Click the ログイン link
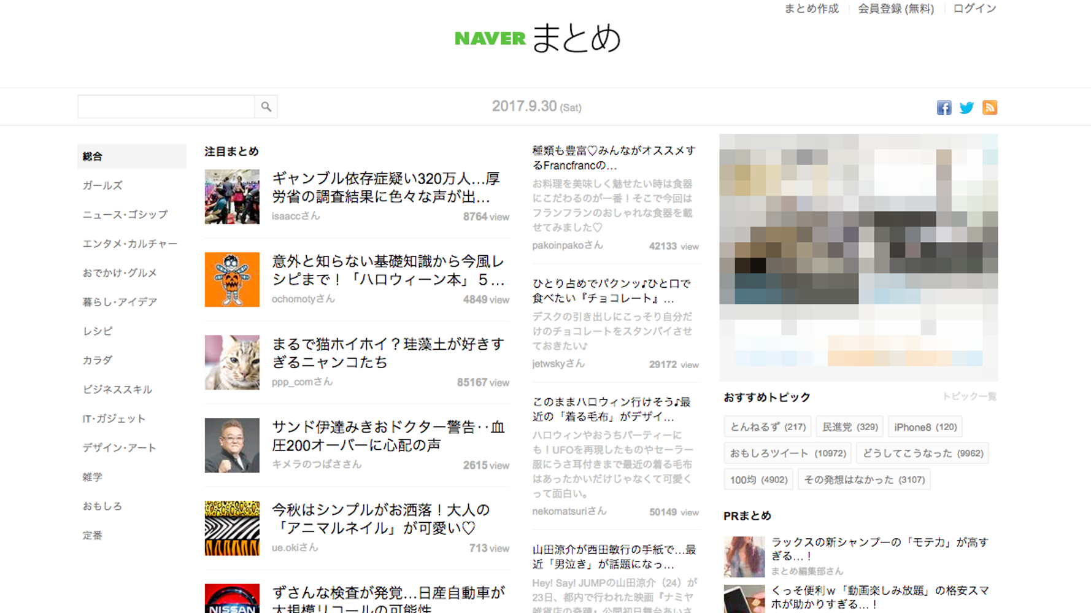 pos(974,8)
